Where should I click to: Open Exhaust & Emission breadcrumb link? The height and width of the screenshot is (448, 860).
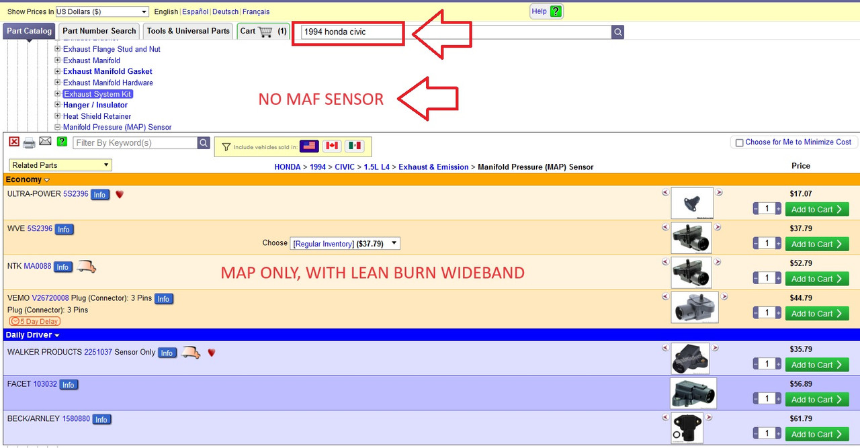point(433,167)
